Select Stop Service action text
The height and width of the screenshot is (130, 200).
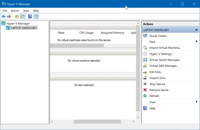157,84
